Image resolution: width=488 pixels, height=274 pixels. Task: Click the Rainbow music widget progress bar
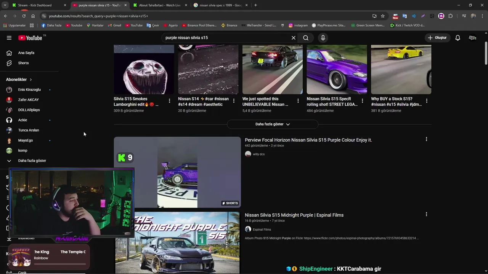(x=60, y=264)
